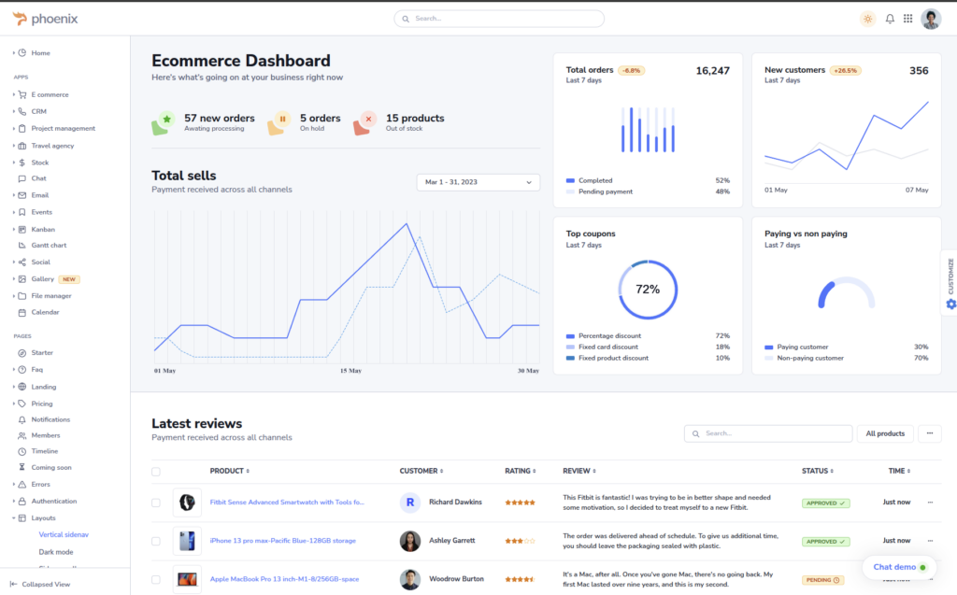Select Dark mode under Layouts
The width and height of the screenshot is (957, 595).
click(x=55, y=551)
